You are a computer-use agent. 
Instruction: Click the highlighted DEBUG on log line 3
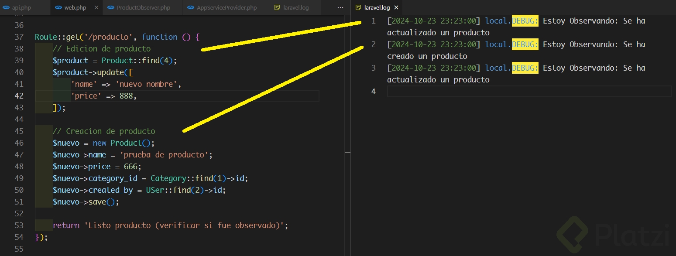click(x=525, y=68)
